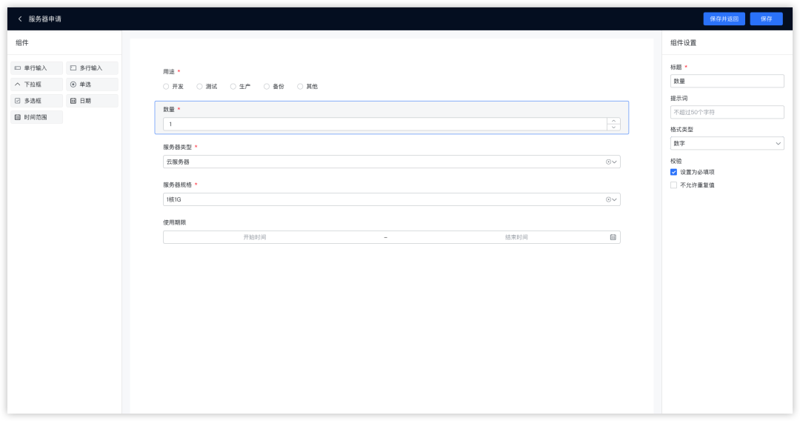
Task: Pick the 日期 component
Action: point(92,101)
